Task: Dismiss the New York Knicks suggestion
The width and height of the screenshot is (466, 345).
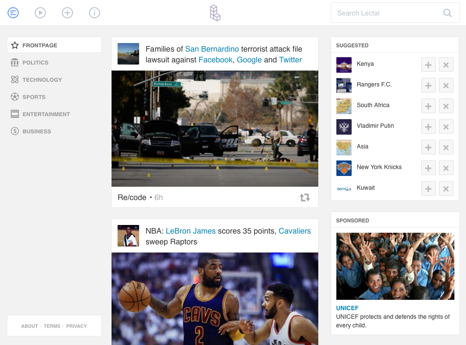Action: (x=446, y=168)
